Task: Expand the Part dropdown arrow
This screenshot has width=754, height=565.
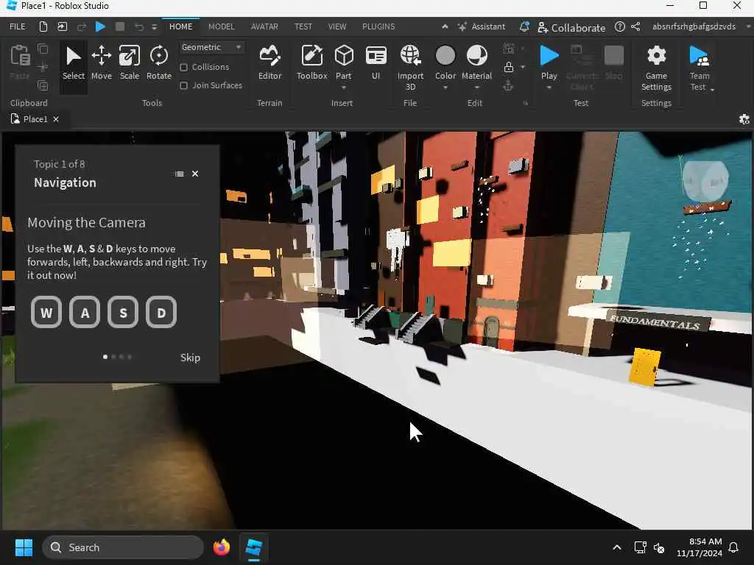Action: pyautogui.click(x=343, y=88)
